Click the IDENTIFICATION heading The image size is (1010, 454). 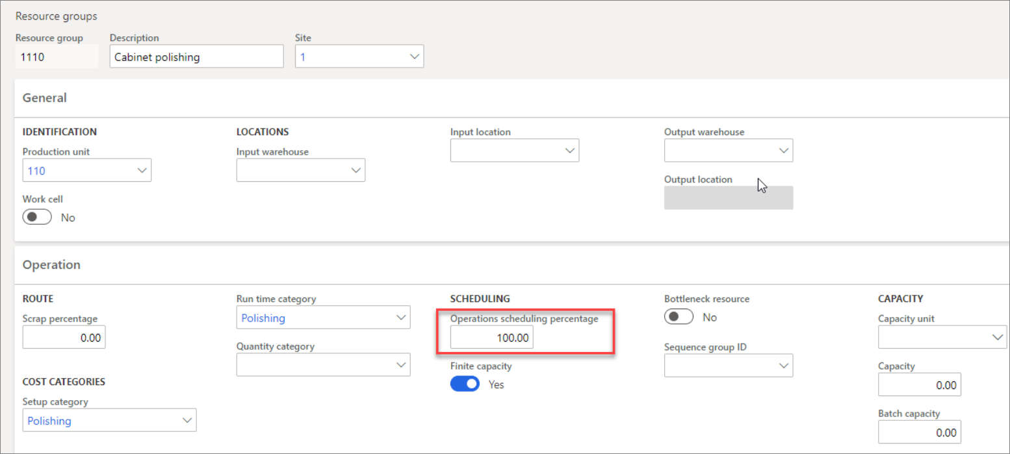pos(60,132)
